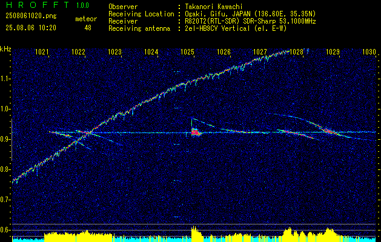The image size is (381, 242).
Task: Click the 0.8 kHz frequency label
Action: coord(5,169)
